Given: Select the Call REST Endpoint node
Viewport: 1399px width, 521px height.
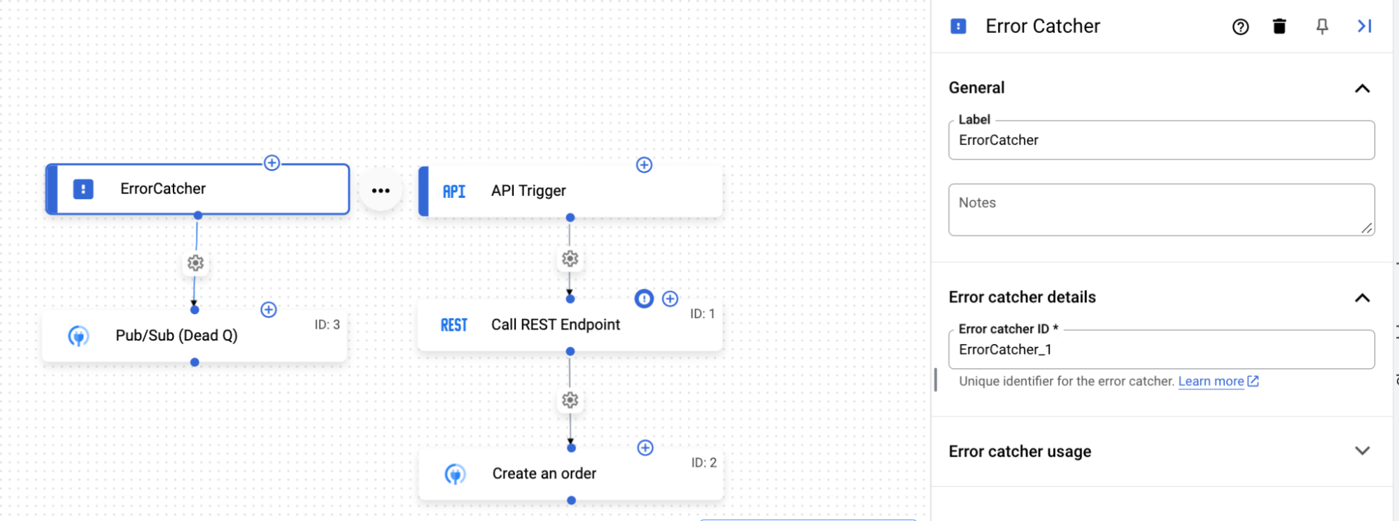Looking at the screenshot, I should pos(555,324).
